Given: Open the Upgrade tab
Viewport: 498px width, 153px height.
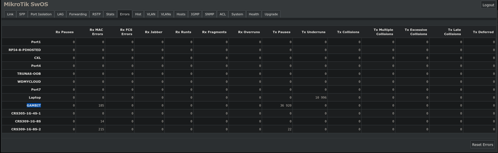Looking at the screenshot, I should tap(271, 14).
